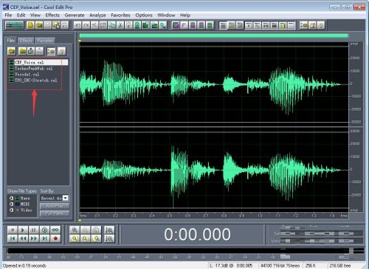Screen dimensions: 369x269
Task: Toggle the MIDI file type checkbox
Action: pyautogui.click(x=11, y=204)
